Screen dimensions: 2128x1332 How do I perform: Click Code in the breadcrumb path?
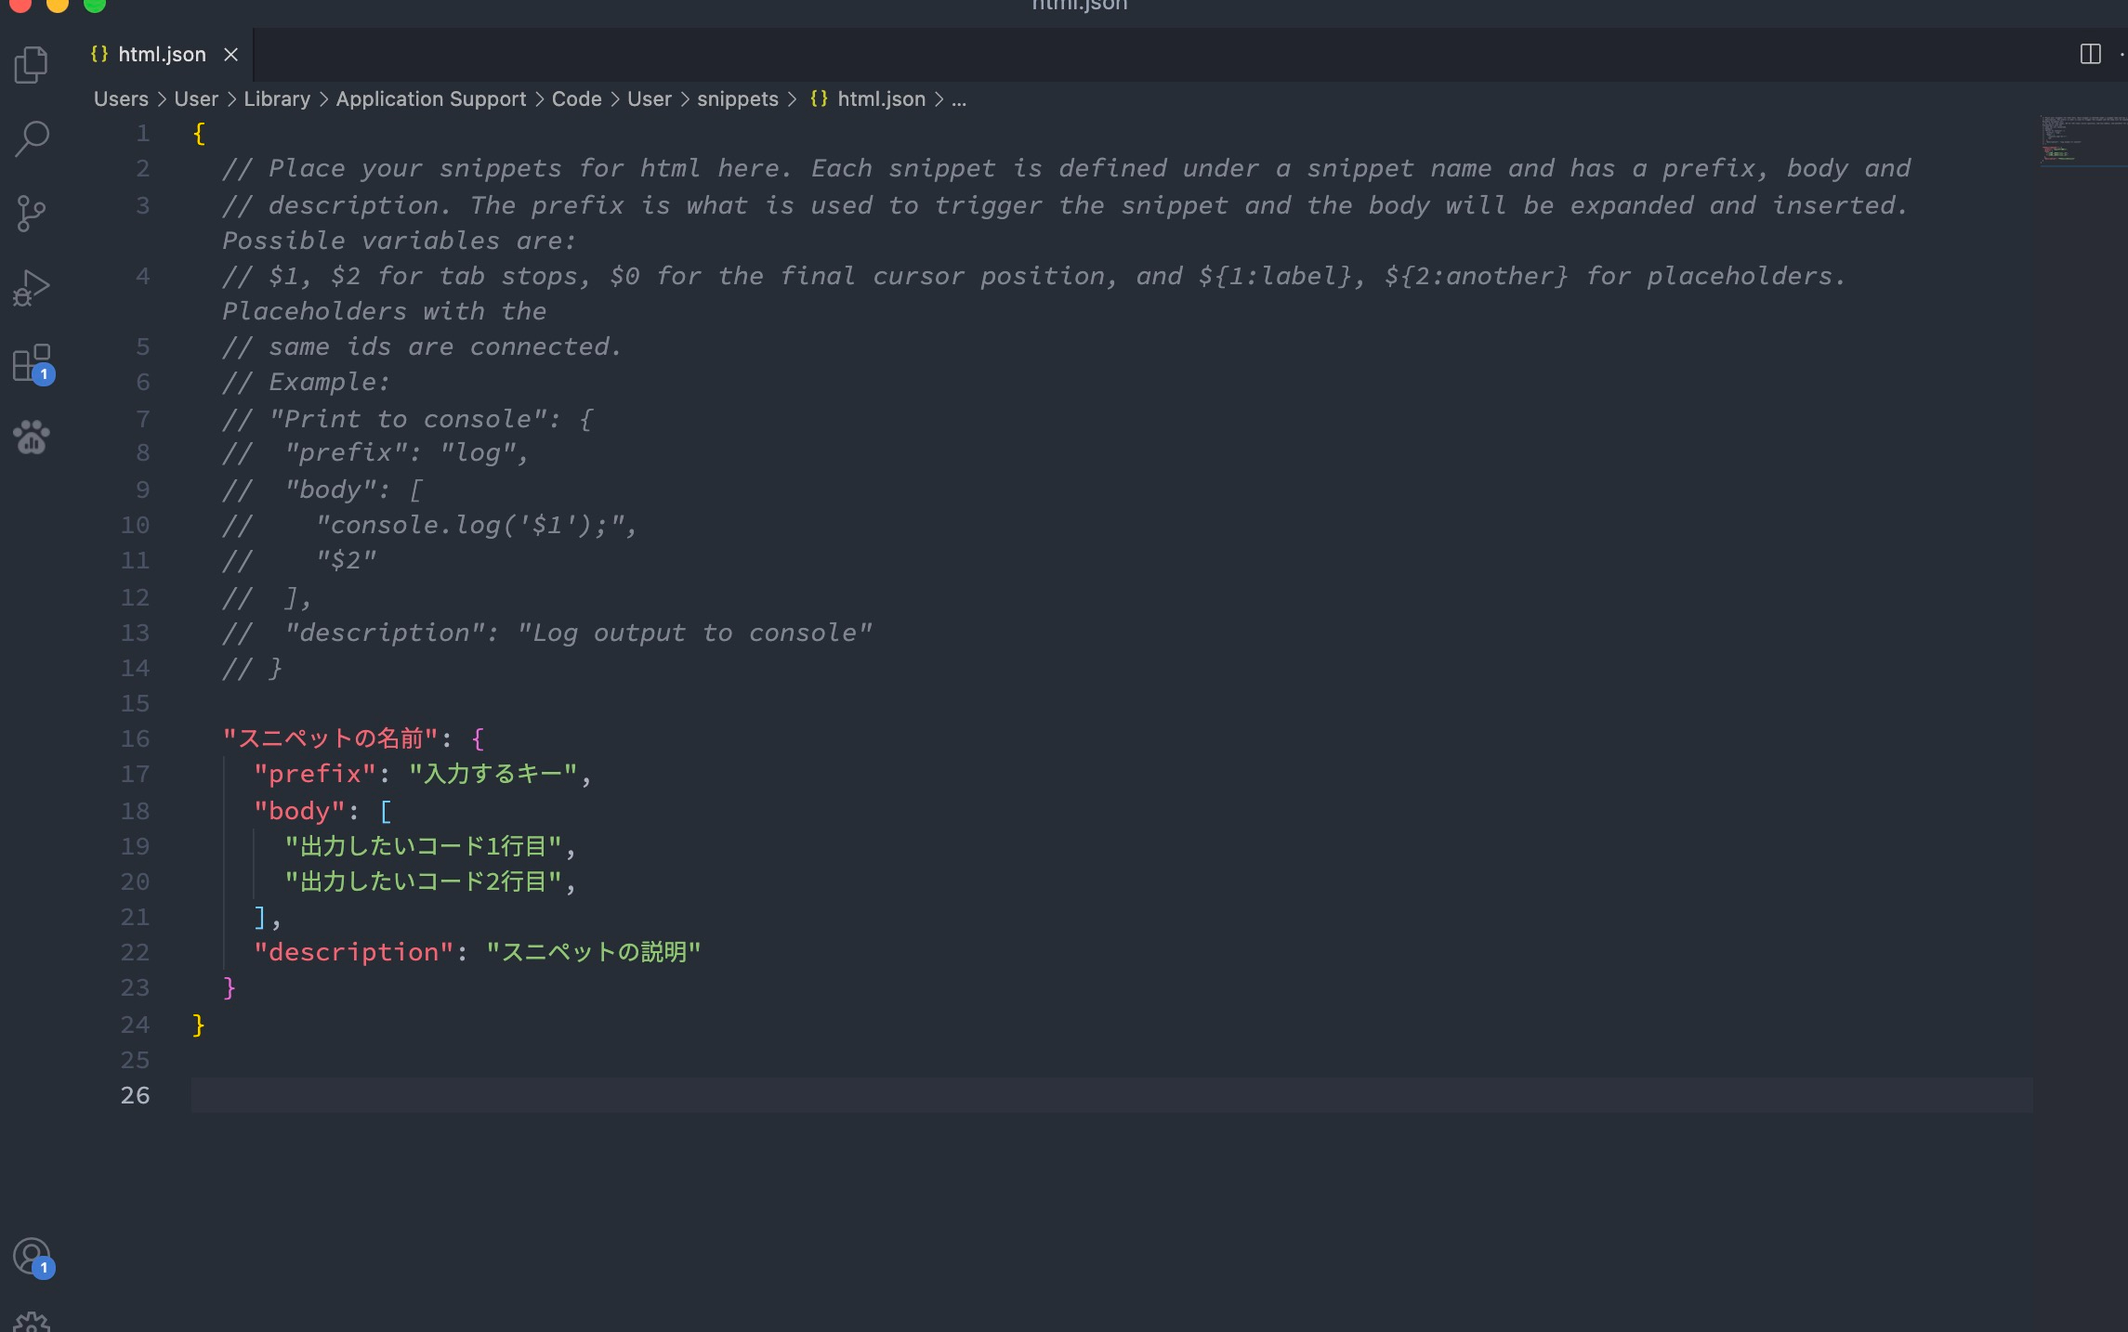(577, 99)
